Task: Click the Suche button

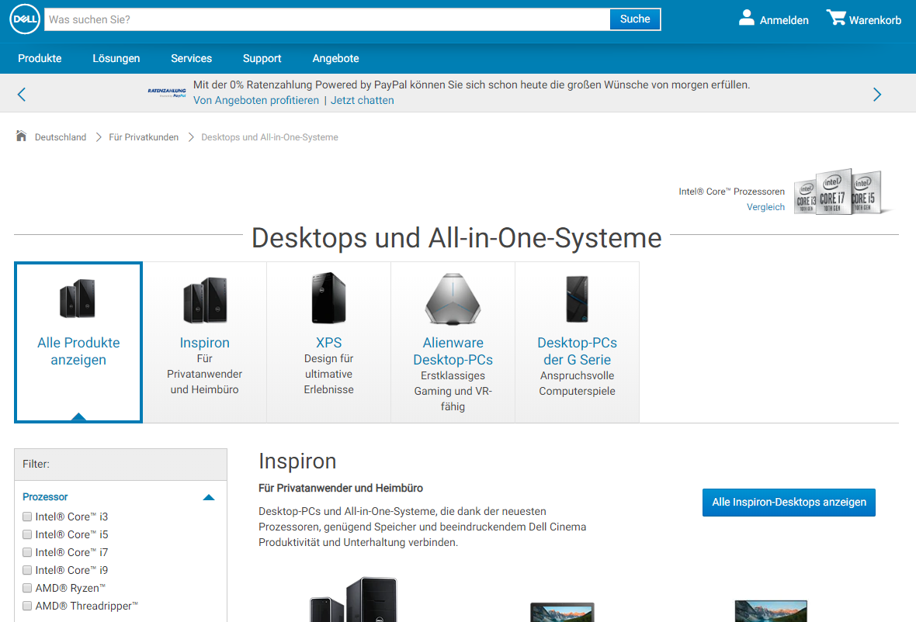Action: [x=635, y=19]
